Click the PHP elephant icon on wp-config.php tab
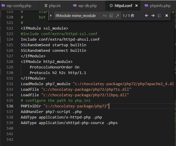This screenshot has height=146, width=176. point(3,6)
